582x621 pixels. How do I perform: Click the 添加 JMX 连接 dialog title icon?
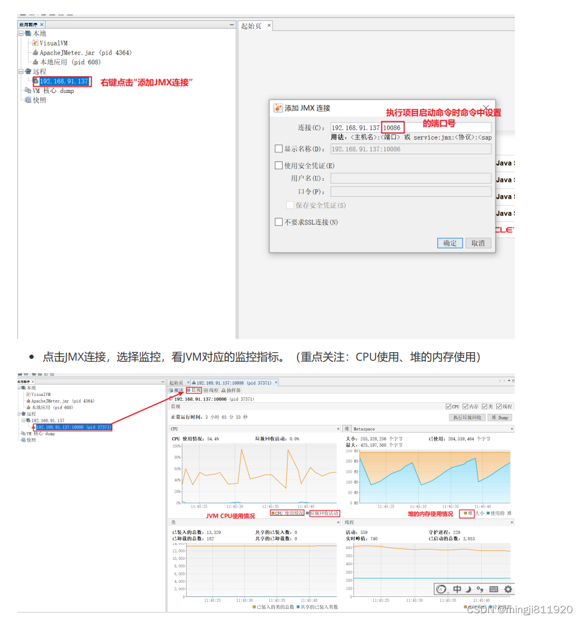[x=278, y=108]
